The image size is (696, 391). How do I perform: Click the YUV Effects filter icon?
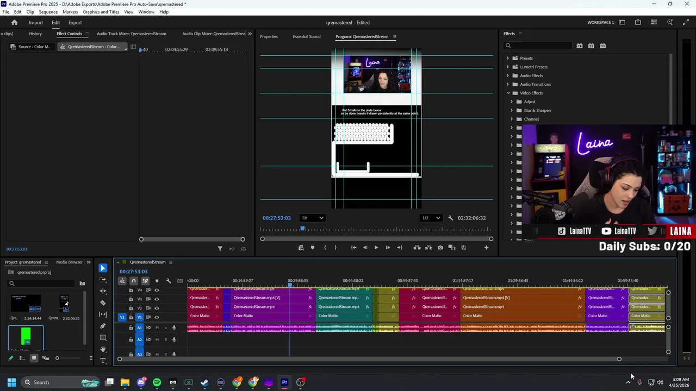[602, 46]
